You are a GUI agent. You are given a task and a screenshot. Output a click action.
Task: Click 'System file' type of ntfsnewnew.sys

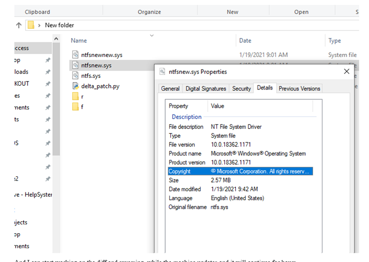[342, 55]
